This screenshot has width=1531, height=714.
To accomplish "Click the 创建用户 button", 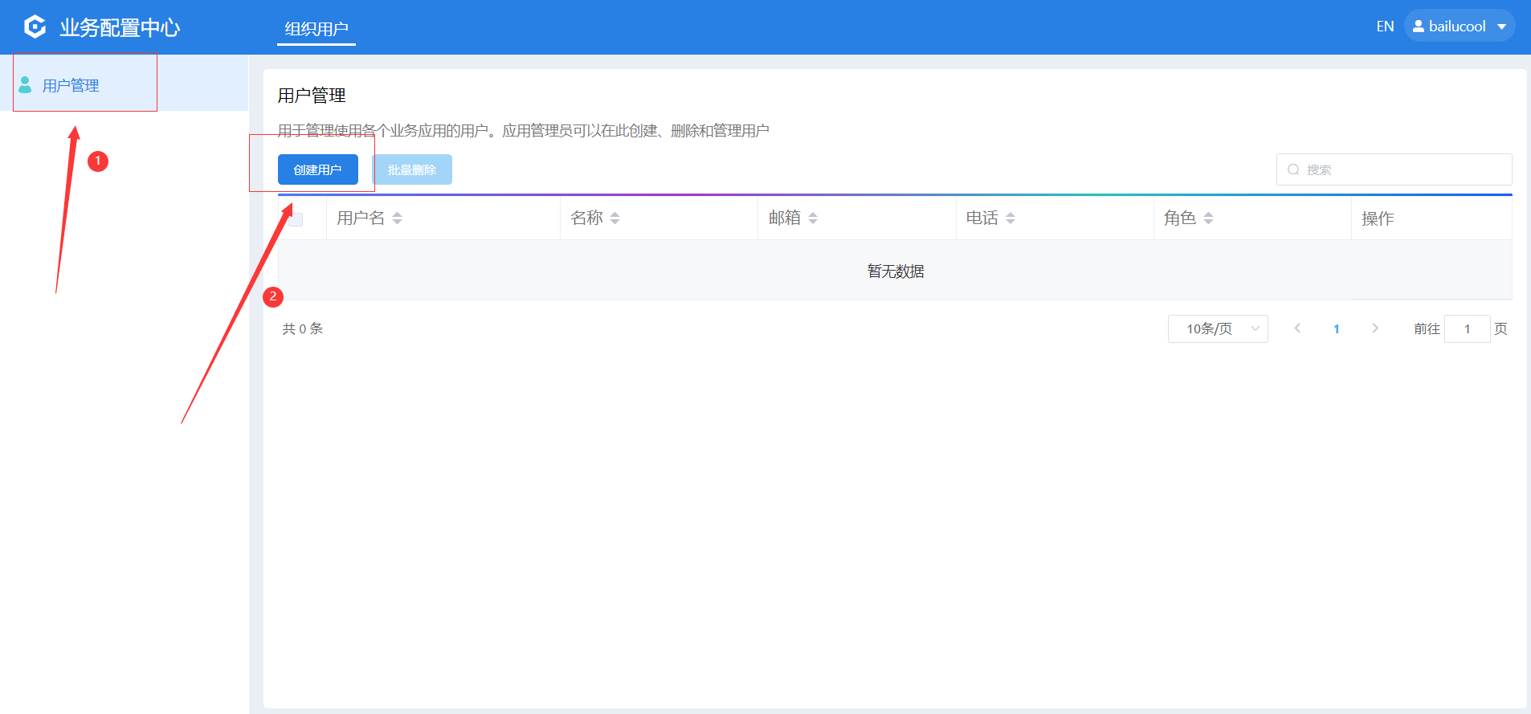I will [318, 169].
